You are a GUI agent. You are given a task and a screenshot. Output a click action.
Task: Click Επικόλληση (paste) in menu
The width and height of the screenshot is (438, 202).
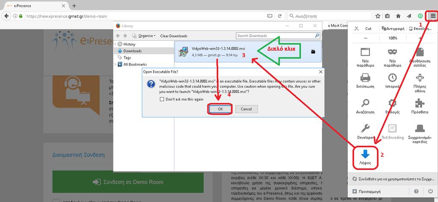click(x=421, y=29)
